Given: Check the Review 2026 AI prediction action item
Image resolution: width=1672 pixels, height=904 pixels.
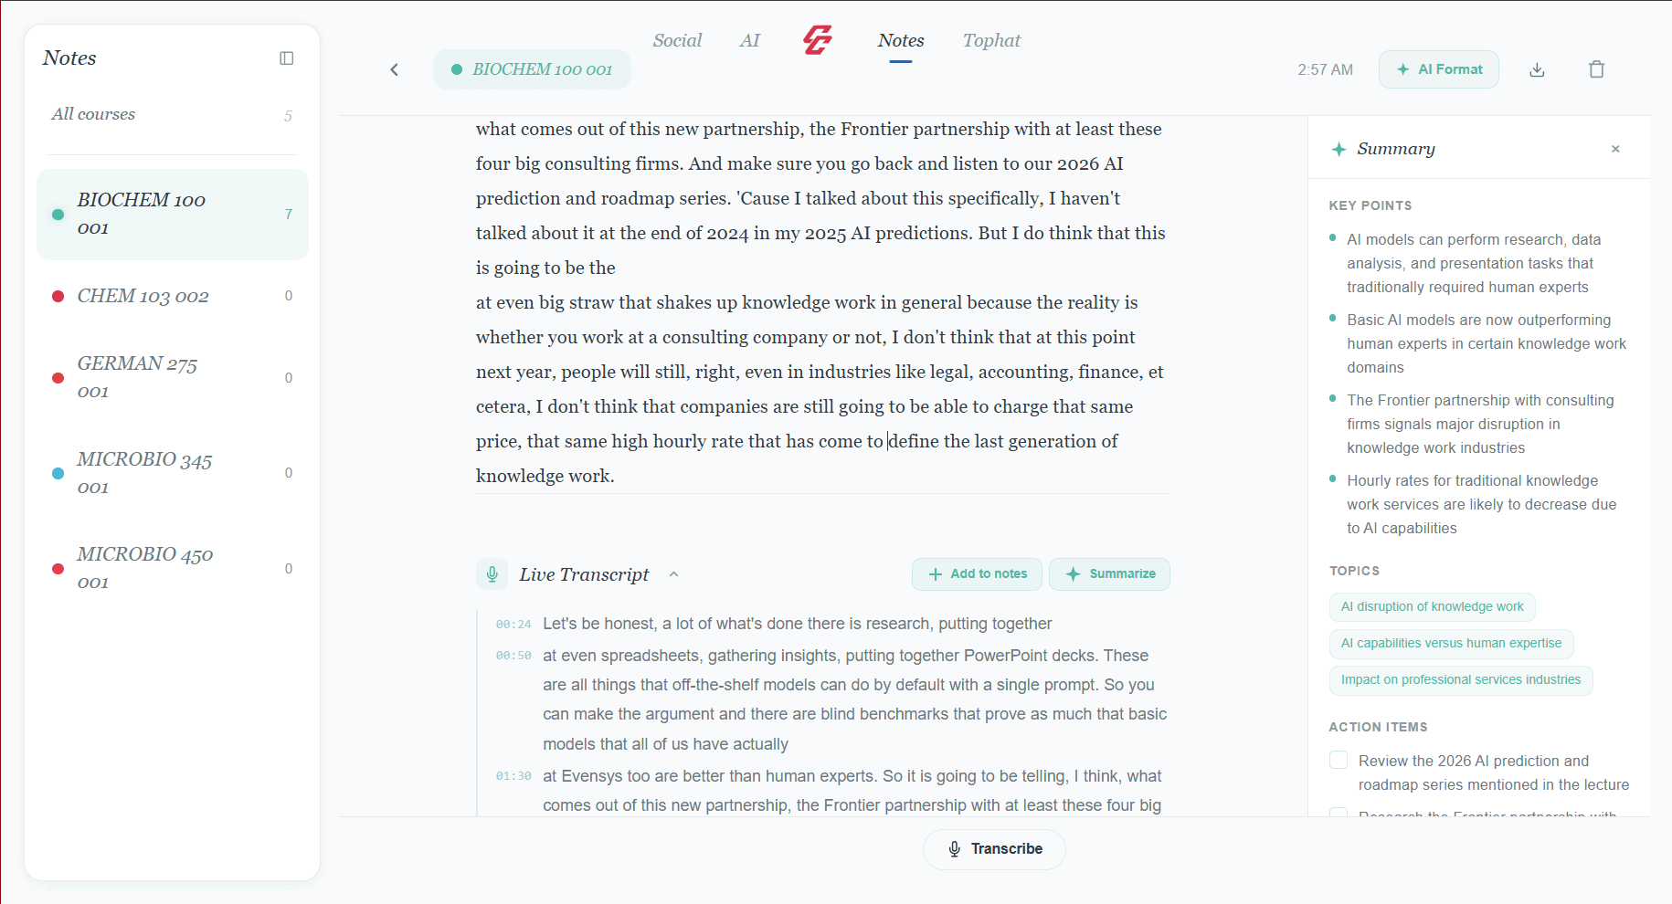Looking at the screenshot, I should pos(1338,759).
